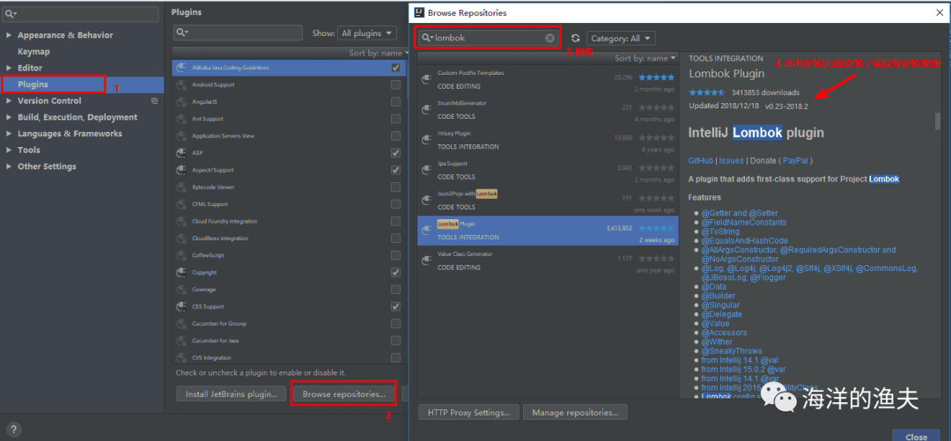951x441 pixels.
Task: Click the settings sidebar search field
Action: click(81, 13)
